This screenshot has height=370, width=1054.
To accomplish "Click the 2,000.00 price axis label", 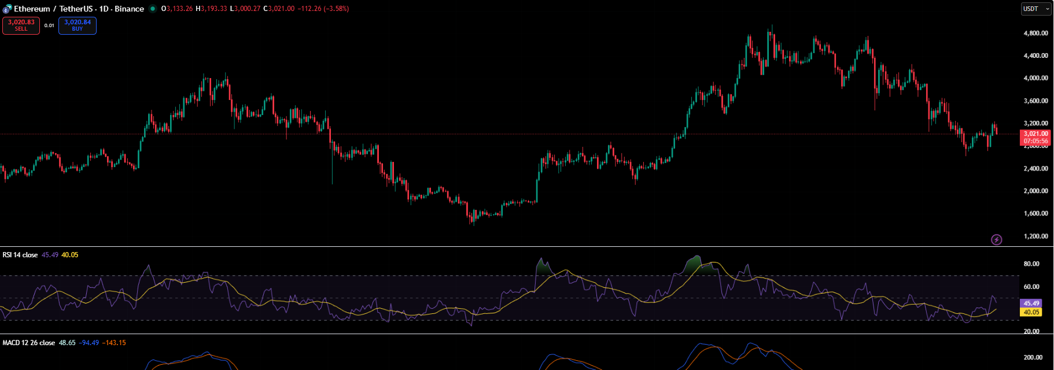I will (x=1035, y=191).
